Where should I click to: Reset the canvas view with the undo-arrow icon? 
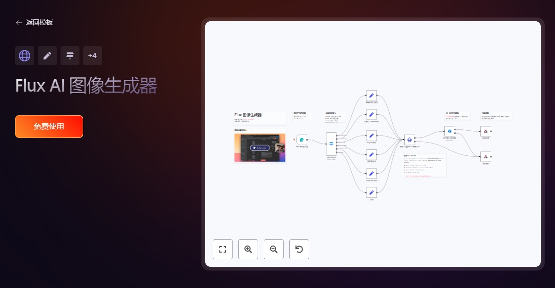tap(299, 249)
